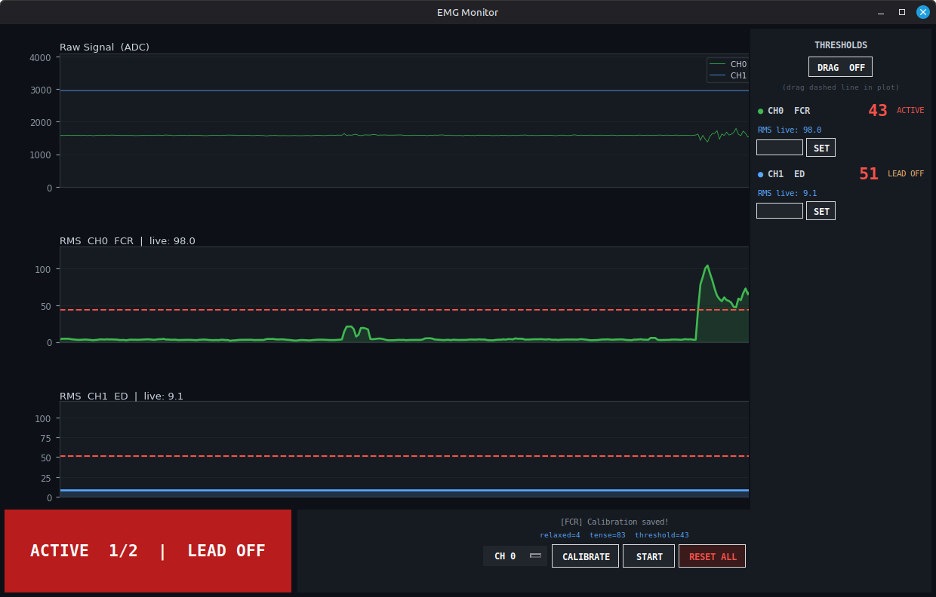Click the EMG Monitor window title
The image size is (936, 597).
pos(468,12)
